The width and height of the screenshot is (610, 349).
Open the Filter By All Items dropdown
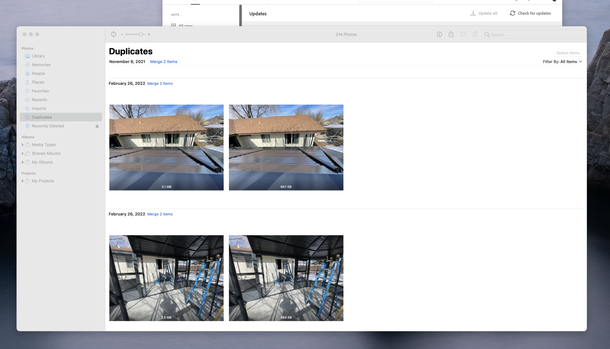(x=562, y=62)
